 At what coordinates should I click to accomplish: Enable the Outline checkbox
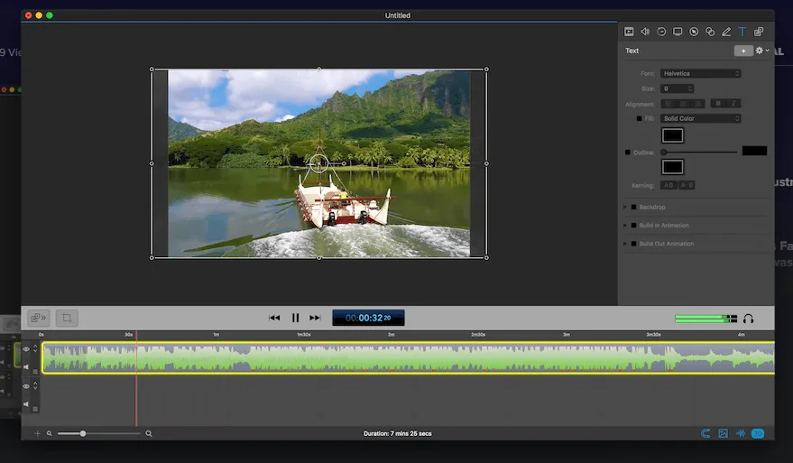click(x=628, y=153)
